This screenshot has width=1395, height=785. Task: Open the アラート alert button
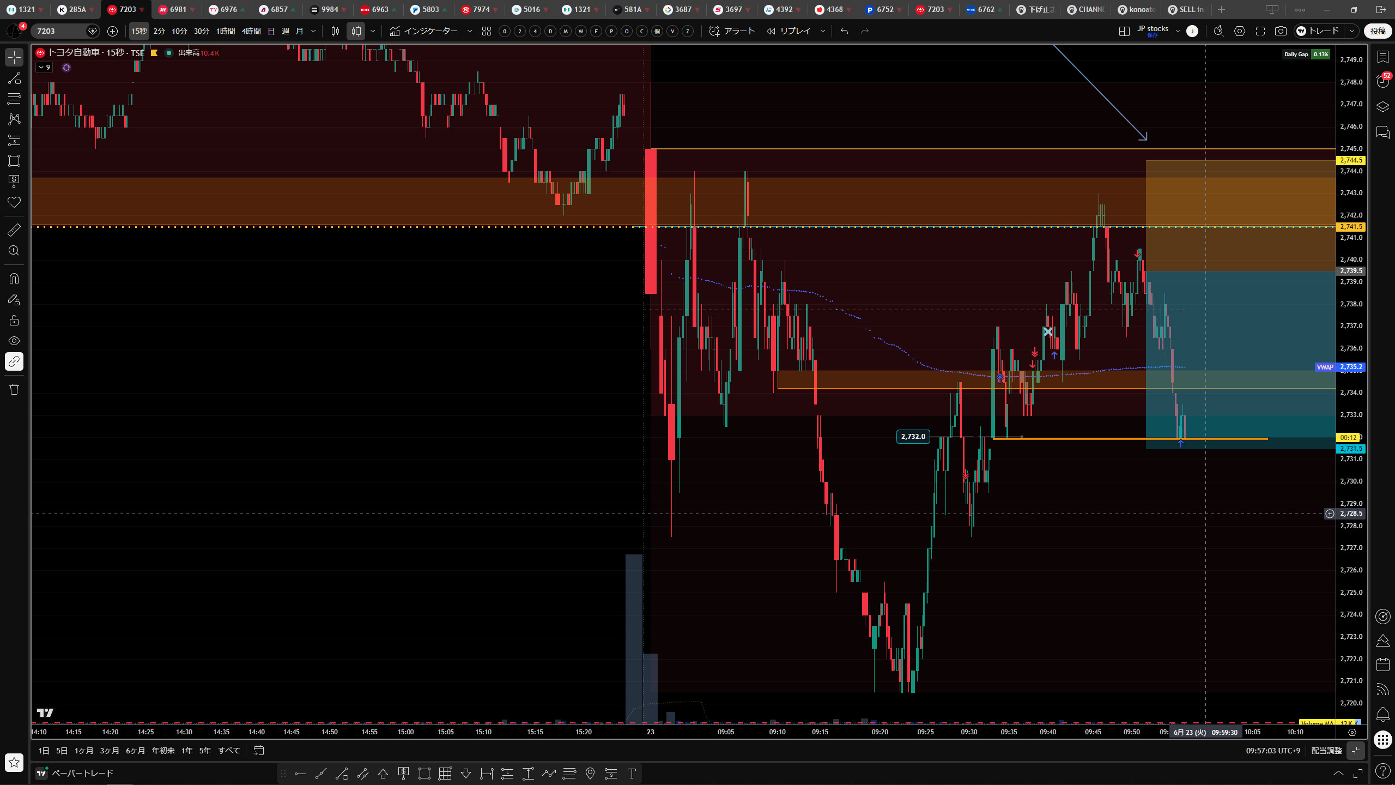pyautogui.click(x=732, y=31)
